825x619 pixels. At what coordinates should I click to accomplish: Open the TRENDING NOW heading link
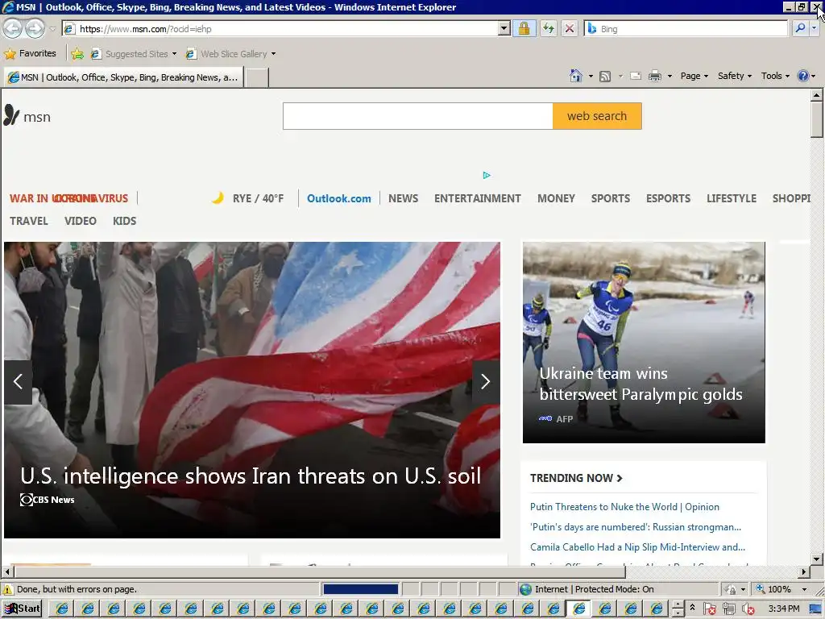576,478
